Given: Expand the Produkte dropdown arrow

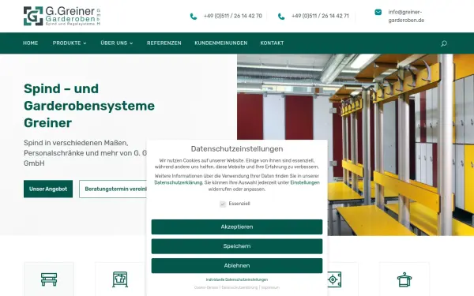Looking at the screenshot, I should (85, 43).
